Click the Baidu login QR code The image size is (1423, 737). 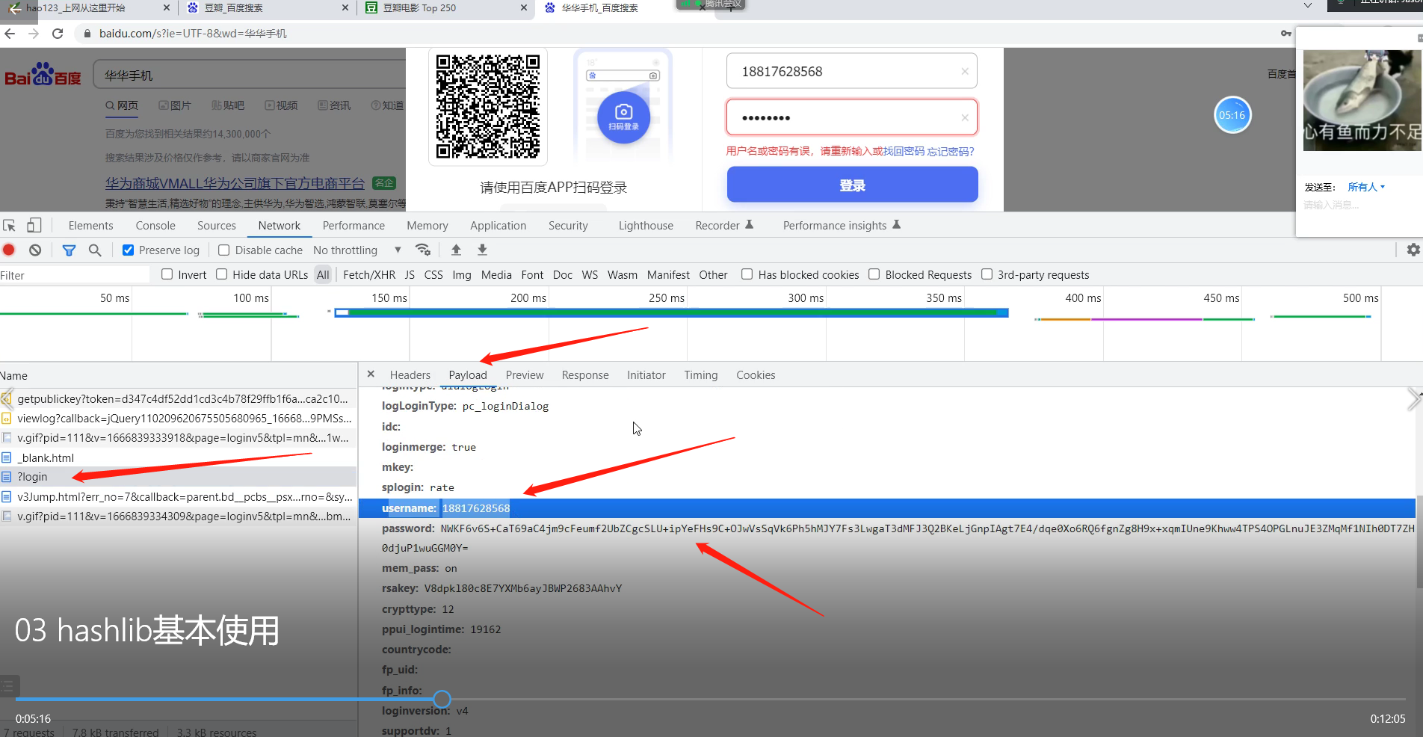[488, 106]
